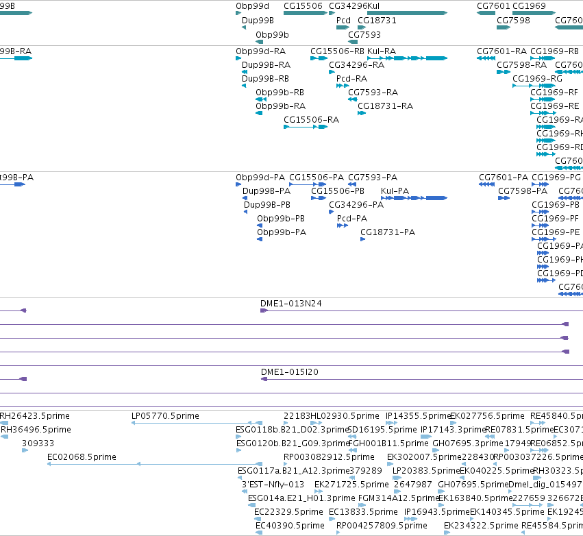This screenshot has width=583, height=536.
Task: Click the CG15506-RB transcript label
Action: [337, 51]
